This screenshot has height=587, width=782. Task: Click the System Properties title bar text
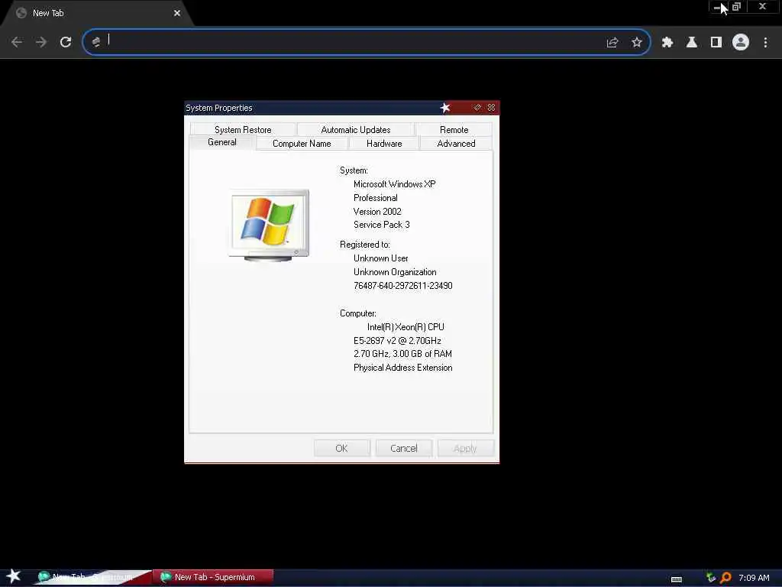point(219,108)
